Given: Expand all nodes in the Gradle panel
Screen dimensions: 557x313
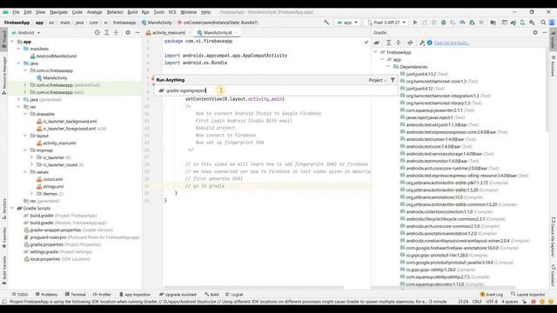Looking at the screenshot, I should pyautogui.click(x=389, y=43).
